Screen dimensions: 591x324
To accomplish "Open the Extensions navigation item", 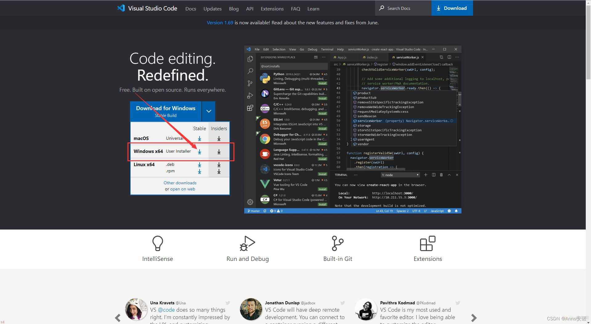I will click(x=272, y=9).
